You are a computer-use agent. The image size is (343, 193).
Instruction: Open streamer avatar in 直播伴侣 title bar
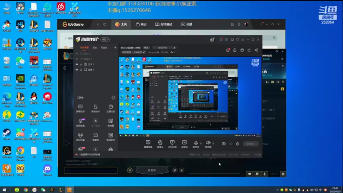pyautogui.click(x=212, y=39)
